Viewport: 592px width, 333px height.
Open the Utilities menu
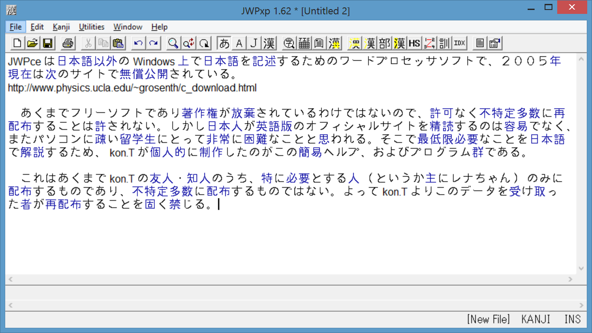(92, 27)
